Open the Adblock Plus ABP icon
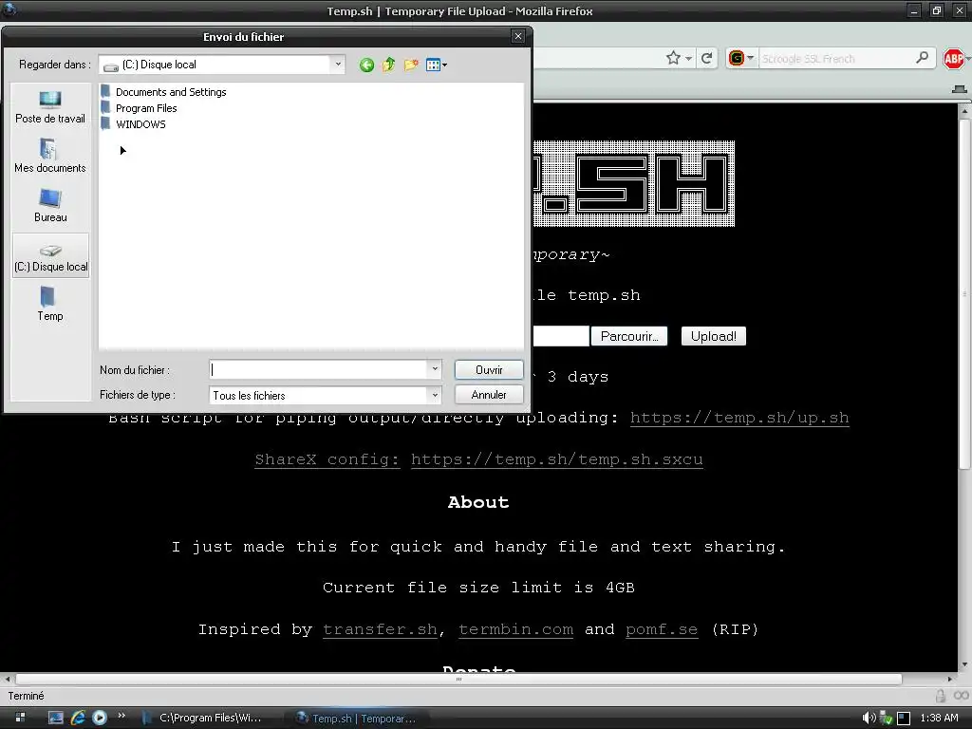This screenshot has width=972, height=729. (953, 59)
